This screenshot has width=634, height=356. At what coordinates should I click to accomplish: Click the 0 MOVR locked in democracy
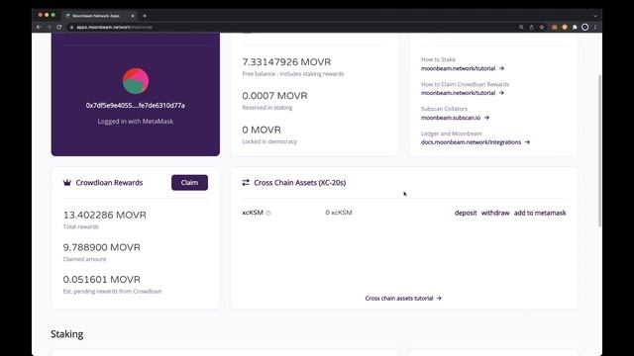(x=262, y=130)
